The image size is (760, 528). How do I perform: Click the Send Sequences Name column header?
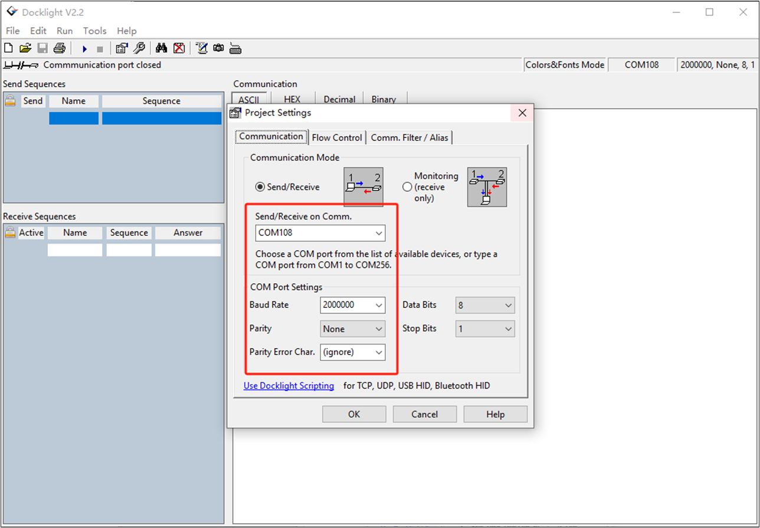74,101
